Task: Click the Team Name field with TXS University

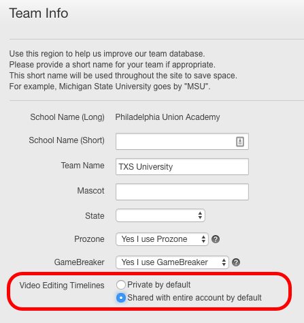Action: 182,167
